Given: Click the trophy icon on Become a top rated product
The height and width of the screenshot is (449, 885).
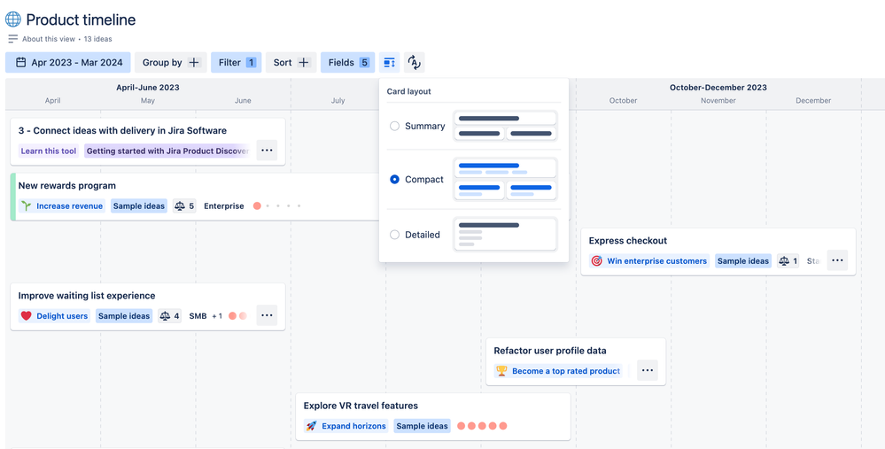Looking at the screenshot, I should [x=501, y=370].
